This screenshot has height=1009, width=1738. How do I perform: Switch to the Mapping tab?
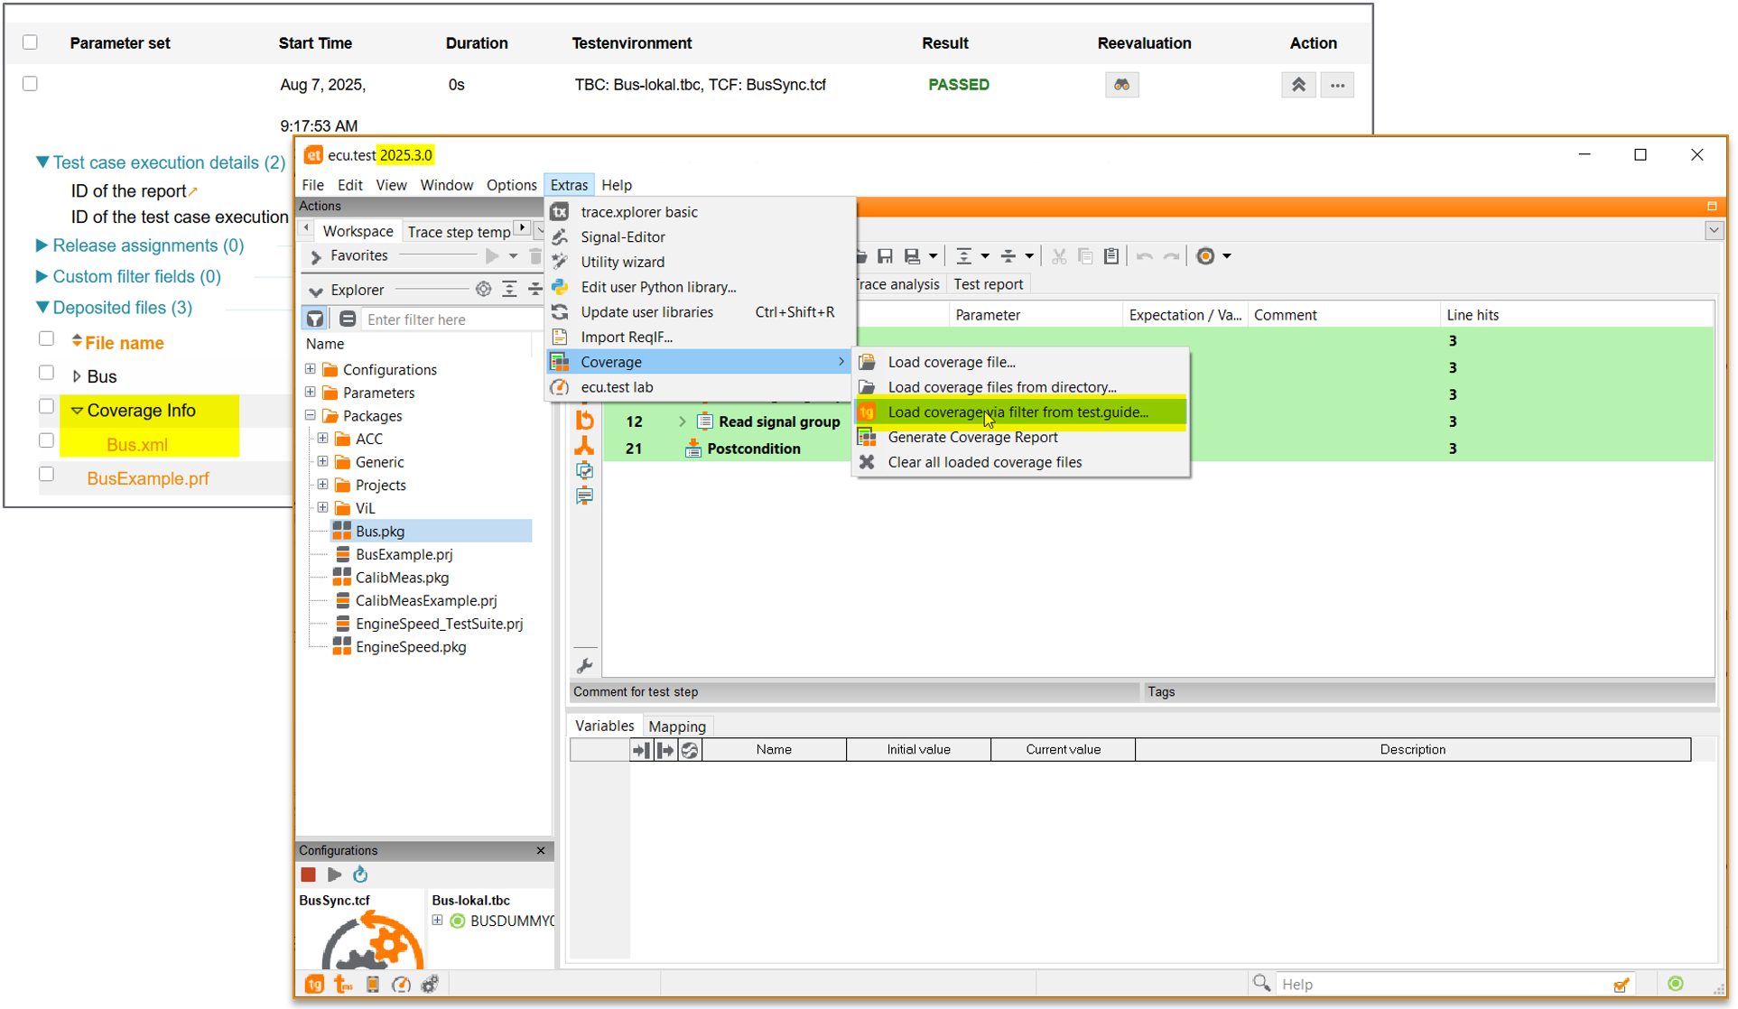click(676, 727)
